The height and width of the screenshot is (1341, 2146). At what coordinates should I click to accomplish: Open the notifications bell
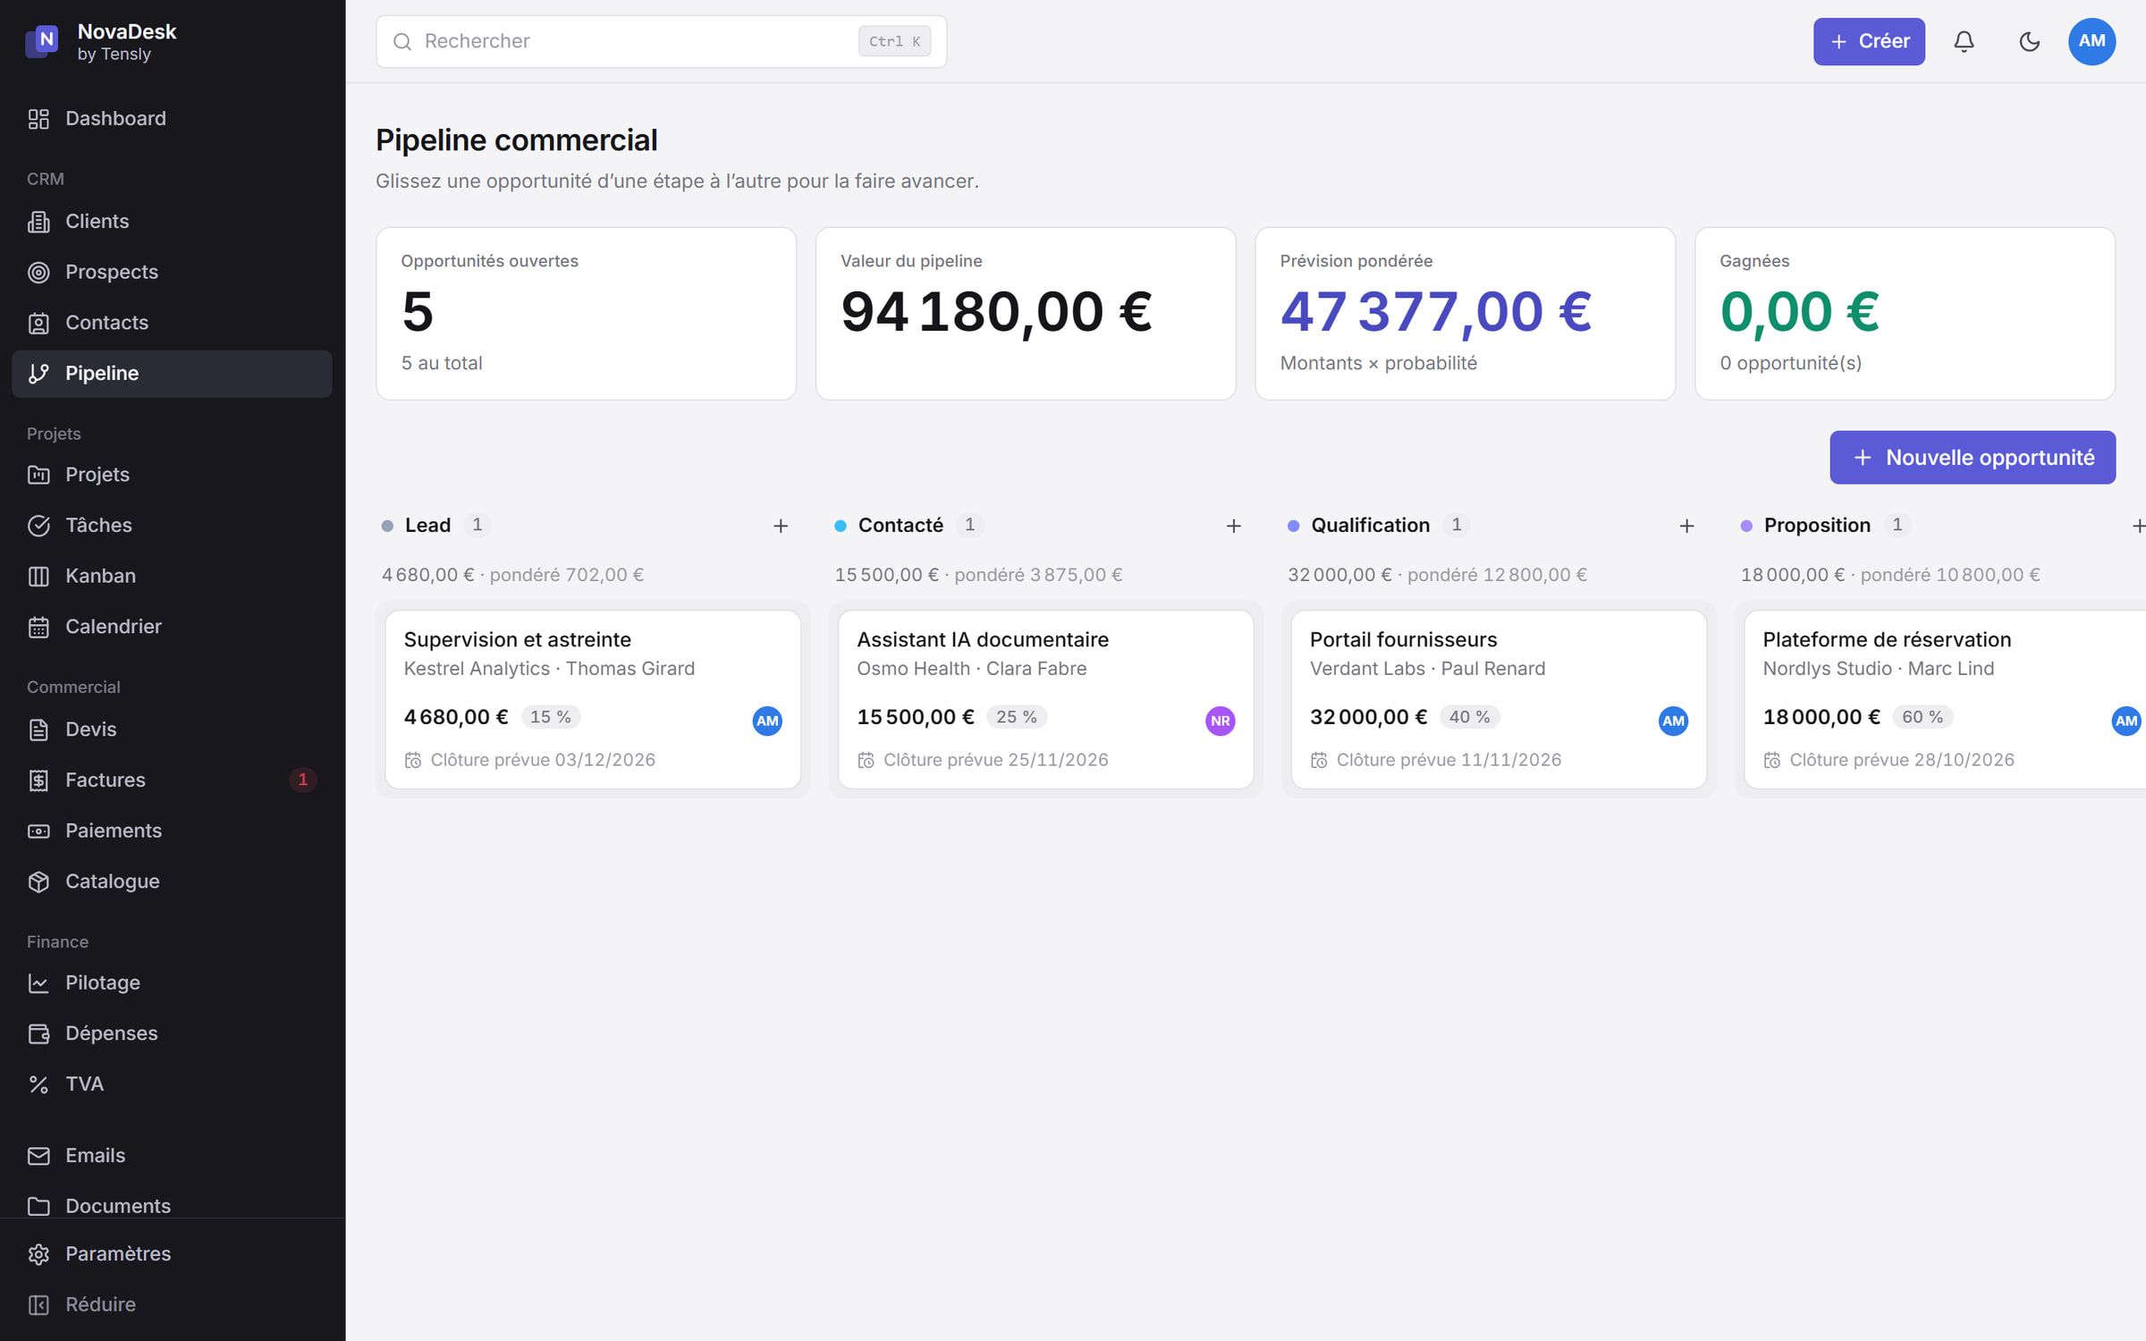point(1964,41)
